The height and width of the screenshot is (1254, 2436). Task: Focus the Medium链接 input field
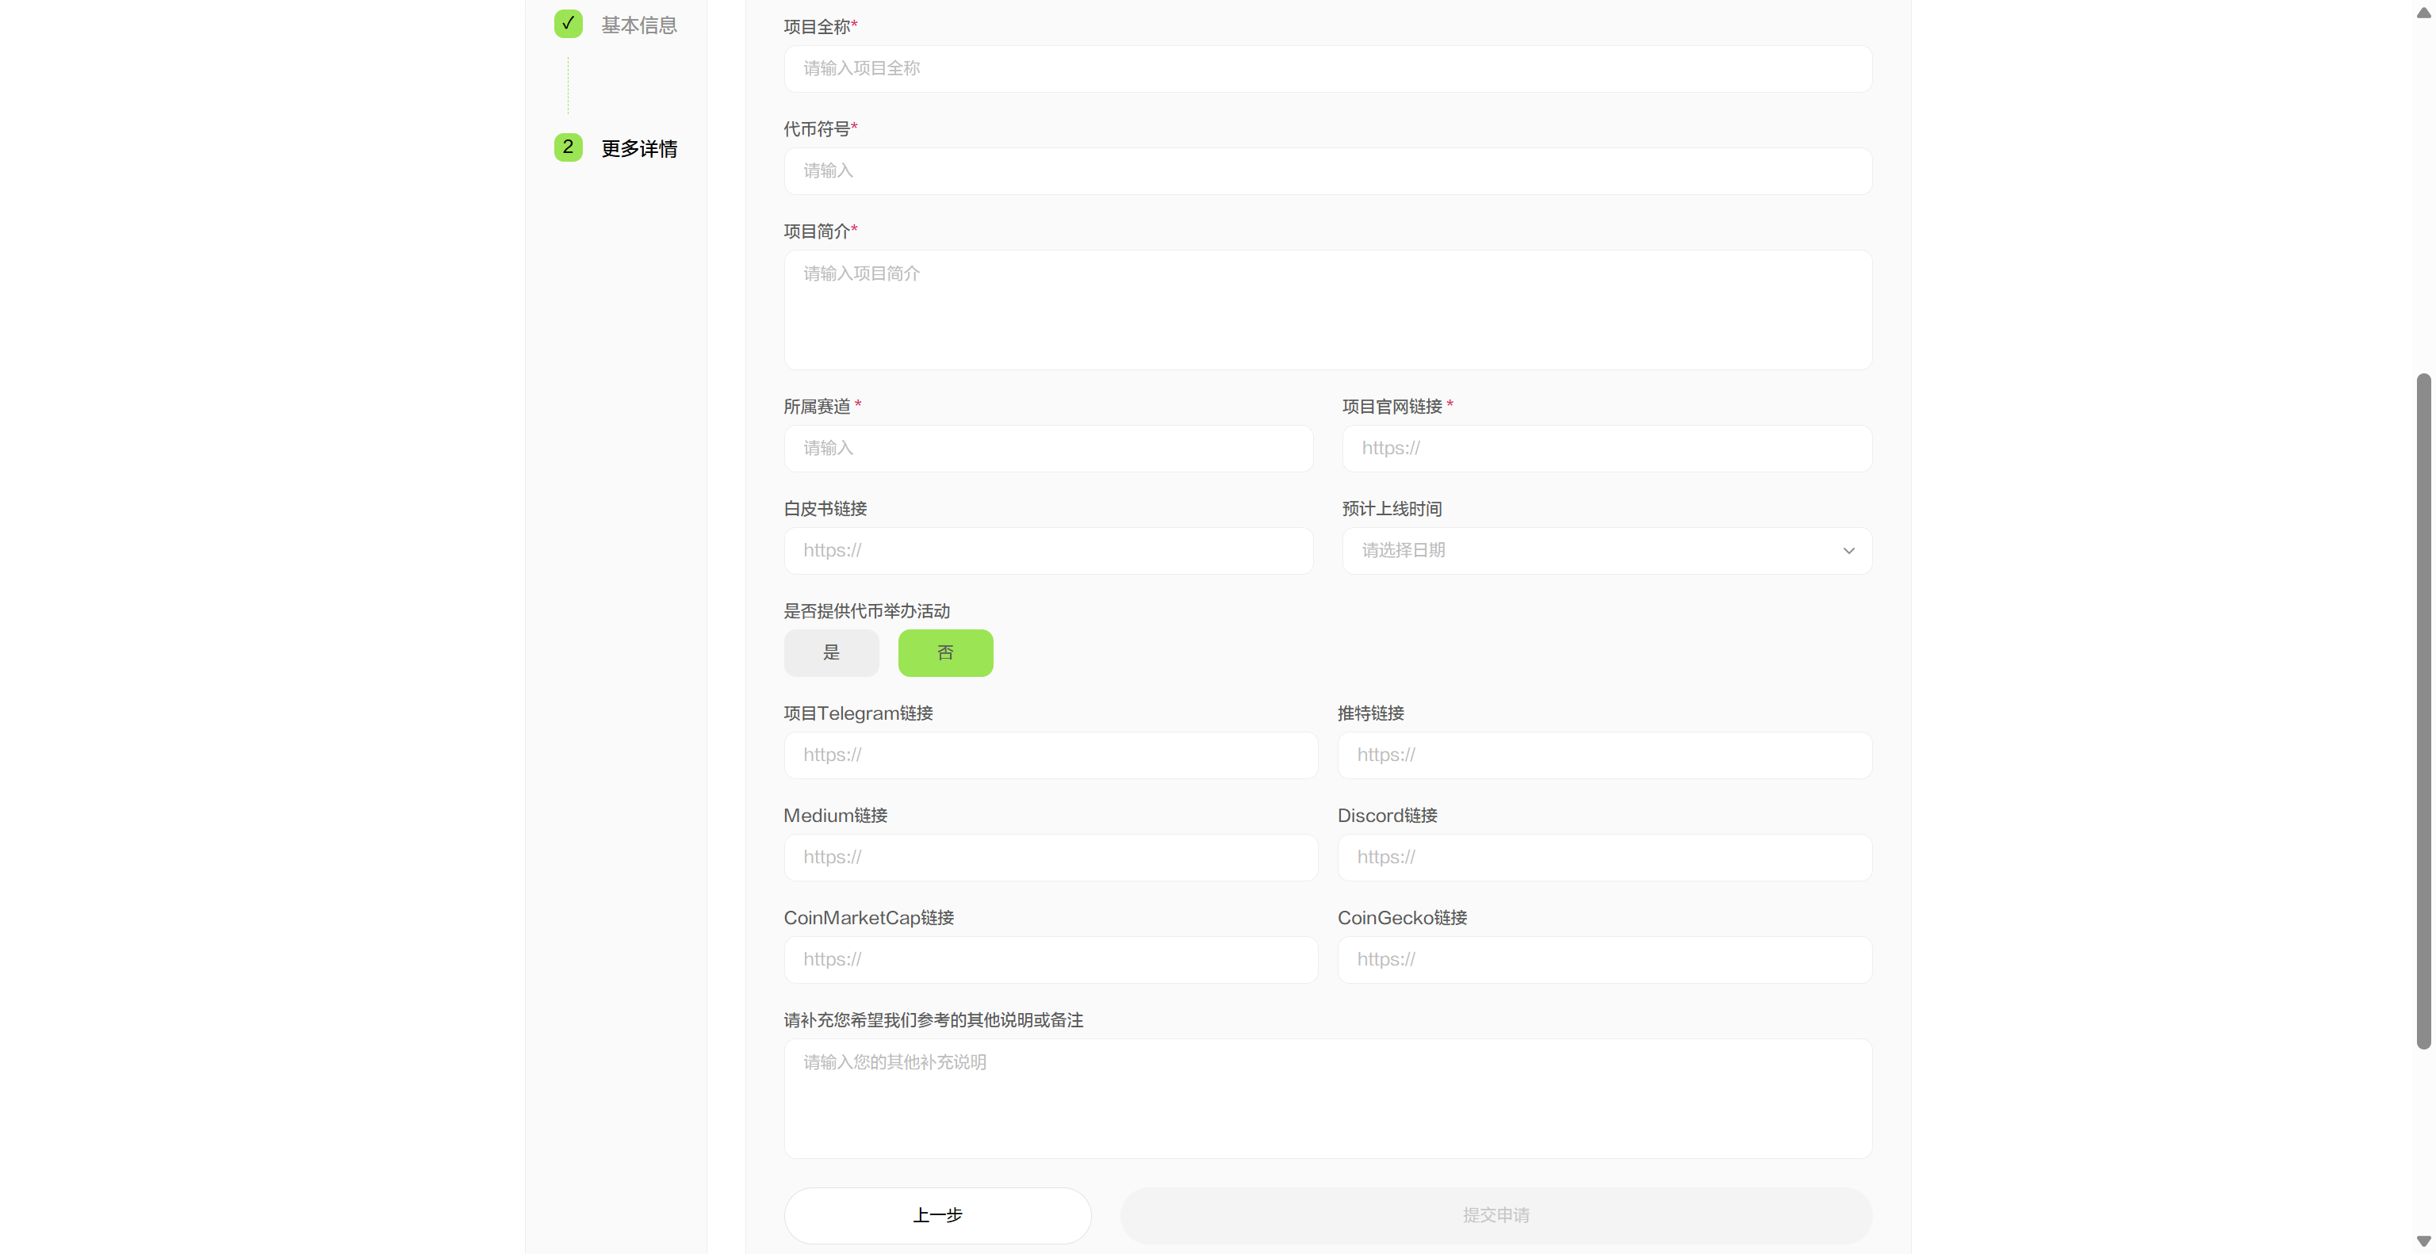1051,857
